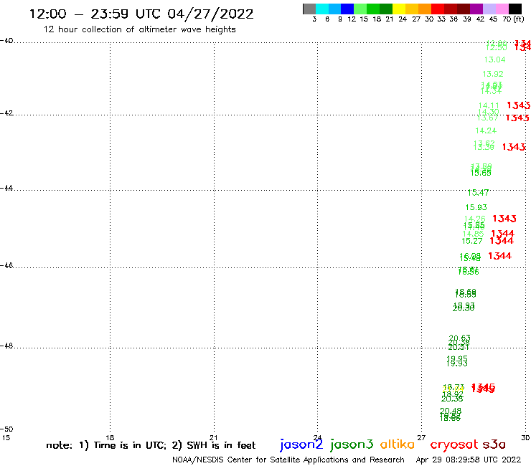Click the wave height value '15.93'

[476, 207]
